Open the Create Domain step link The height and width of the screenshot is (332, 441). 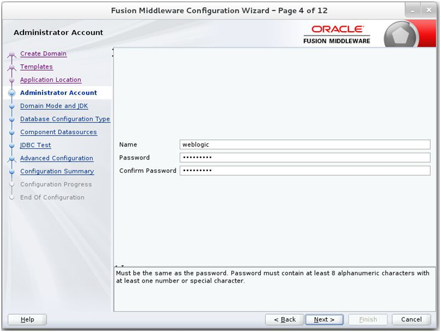coord(43,53)
